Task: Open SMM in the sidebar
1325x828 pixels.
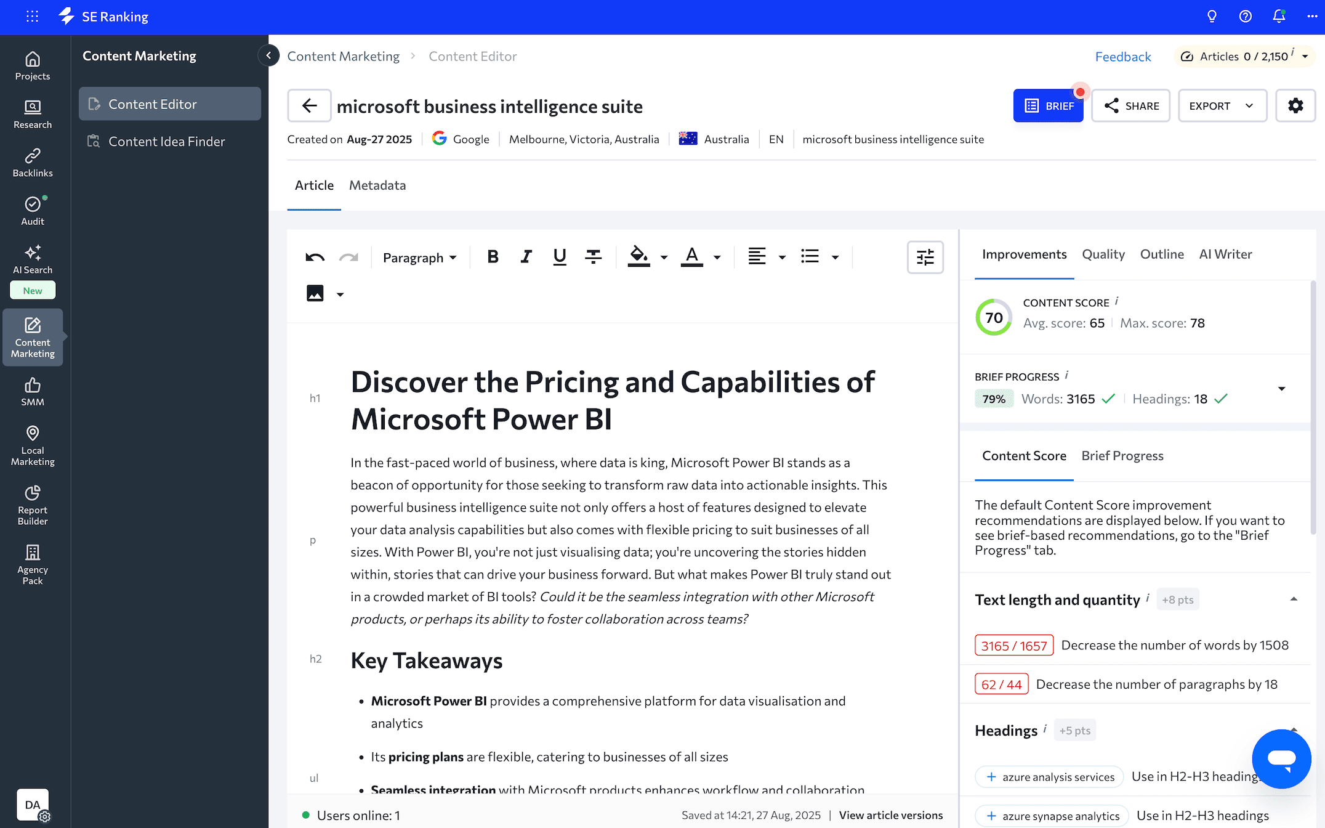Action: [x=33, y=392]
